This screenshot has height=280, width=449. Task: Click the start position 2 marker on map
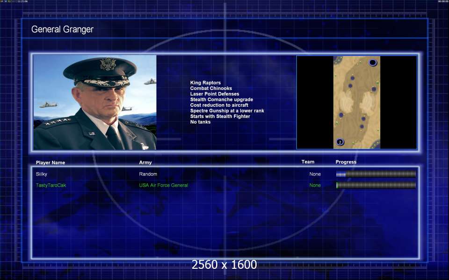(340, 142)
